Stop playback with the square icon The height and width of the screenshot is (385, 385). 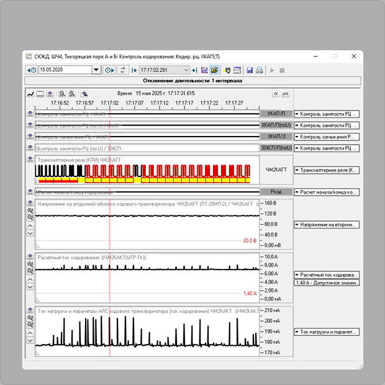282,70
